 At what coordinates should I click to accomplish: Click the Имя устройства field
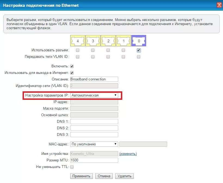pyautogui.click(x=94, y=154)
